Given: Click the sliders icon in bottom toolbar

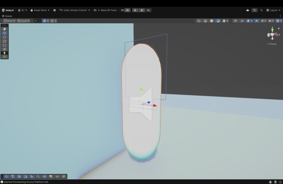Looking at the screenshot, I should pos(13,176).
